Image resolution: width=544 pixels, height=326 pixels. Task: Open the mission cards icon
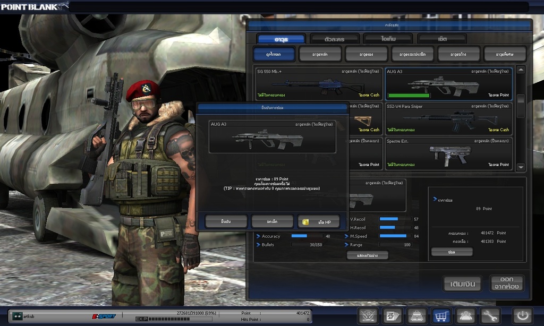393,316
